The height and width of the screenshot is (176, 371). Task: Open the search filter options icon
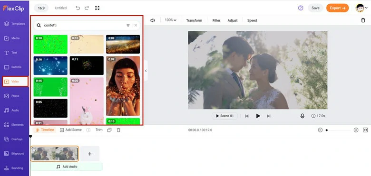click(x=128, y=25)
